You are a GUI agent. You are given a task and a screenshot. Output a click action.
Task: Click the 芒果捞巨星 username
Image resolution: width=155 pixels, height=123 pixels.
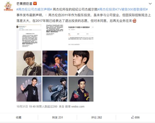(24, 4)
